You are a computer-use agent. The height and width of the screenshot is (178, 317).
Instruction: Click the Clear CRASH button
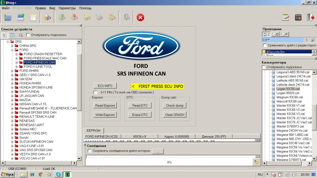(175, 115)
